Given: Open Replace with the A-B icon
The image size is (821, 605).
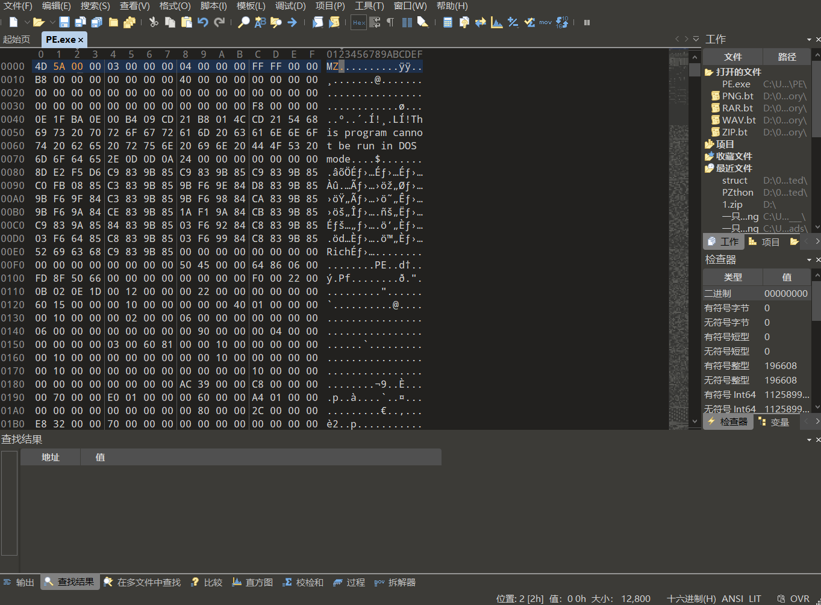Looking at the screenshot, I should click(260, 22).
